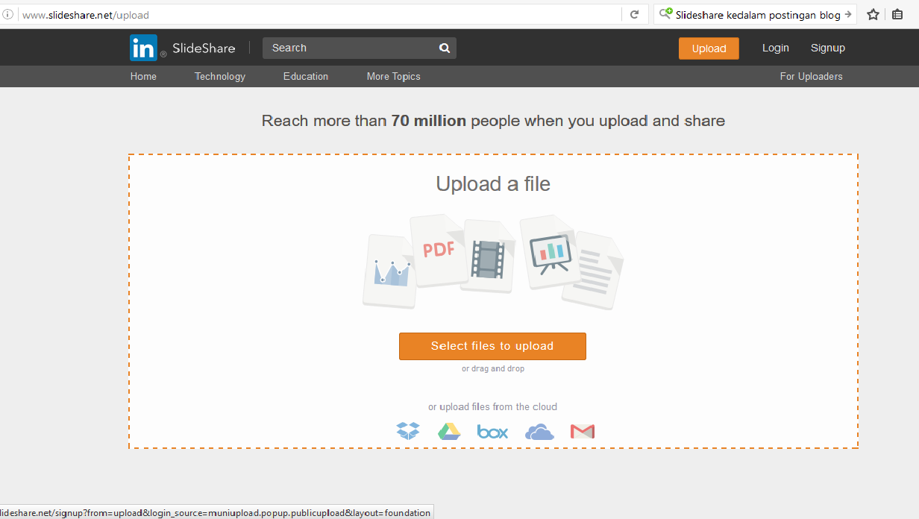The image size is (919, 519).
Task: Click the text document file illustration
Action: pyautogui.click(x=594, y=270)
